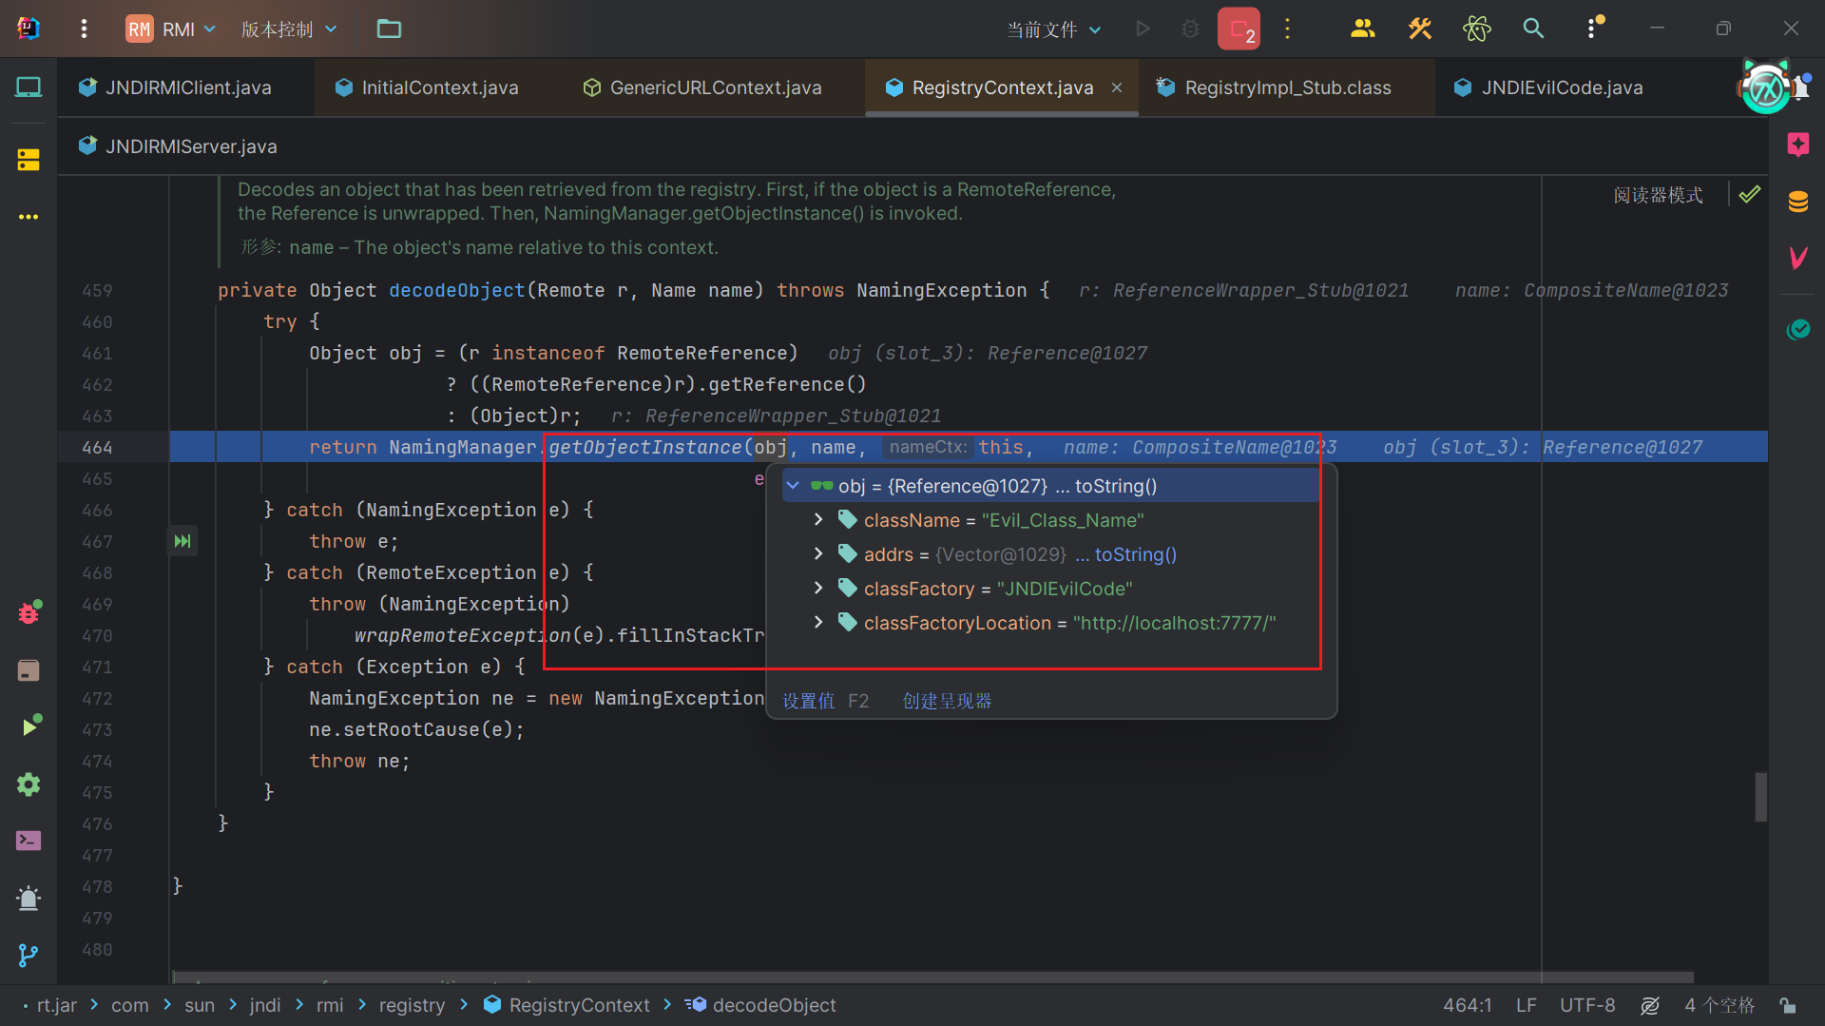Toggle Reader Mode in the editor
Viewport: 1825px width, 1026px height.
tap(1658, 195)
